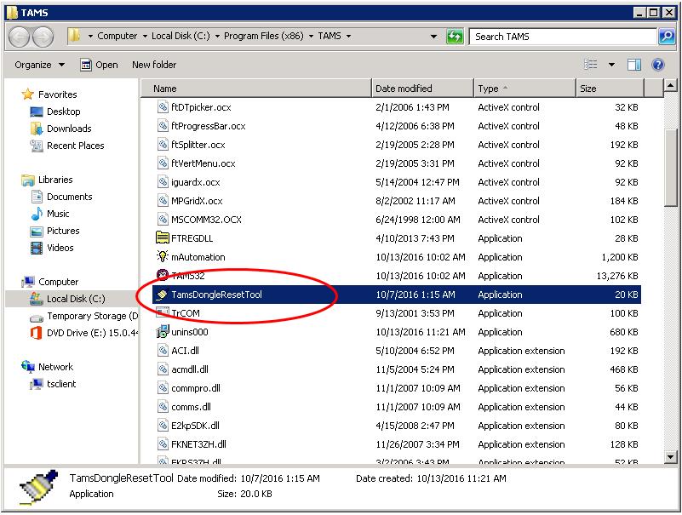Viewport: 682px width, 515px height.
Task: Select Desktop in Favorites
Action: [x=64, y=112]
